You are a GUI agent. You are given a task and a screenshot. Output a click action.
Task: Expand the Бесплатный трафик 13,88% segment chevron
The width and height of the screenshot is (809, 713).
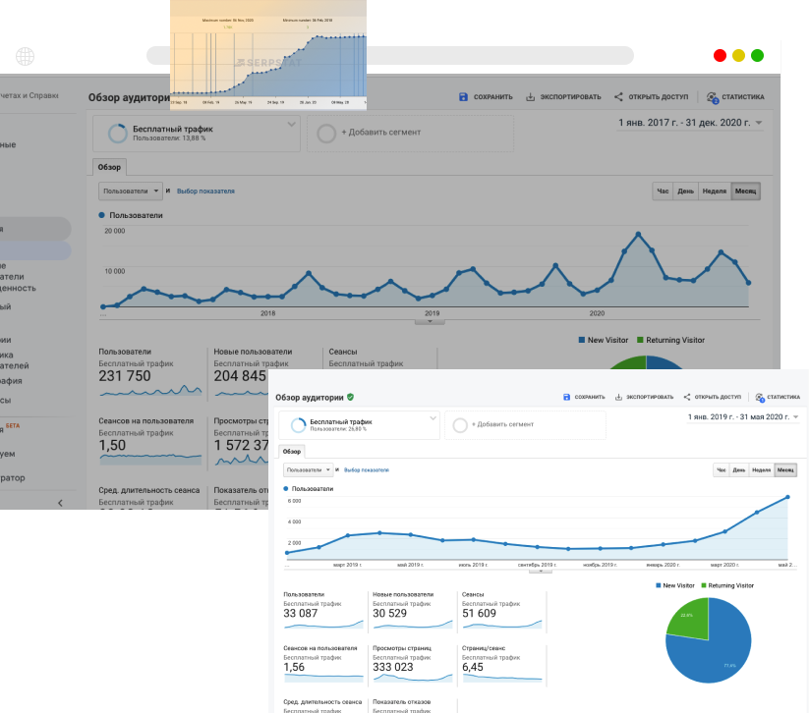tap(291, 125)
